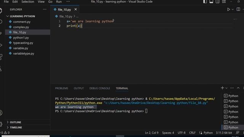
Task: Open the new terminal launch profile dropdown
Action: (x=226, y=88)
